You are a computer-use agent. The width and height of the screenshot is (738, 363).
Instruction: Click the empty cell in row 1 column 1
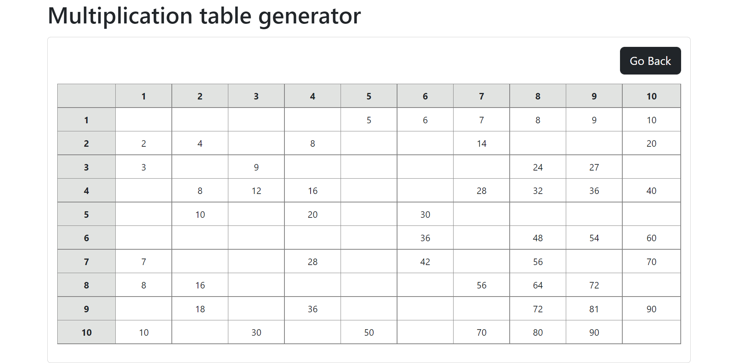[x=143, y=119]
